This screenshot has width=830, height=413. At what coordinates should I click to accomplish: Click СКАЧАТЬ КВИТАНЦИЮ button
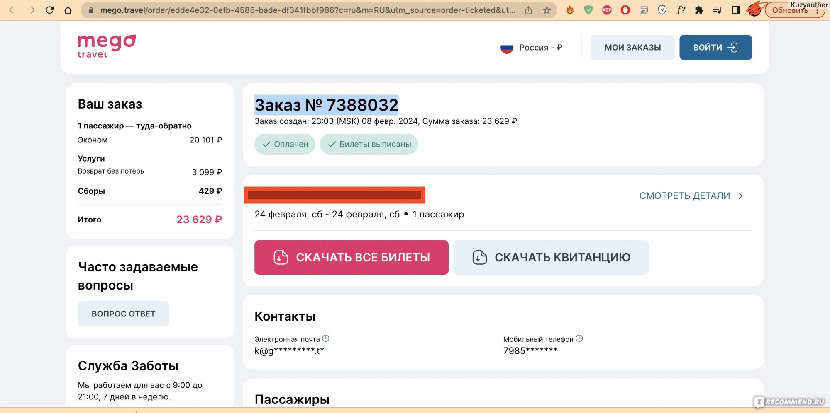coord(551,257)
